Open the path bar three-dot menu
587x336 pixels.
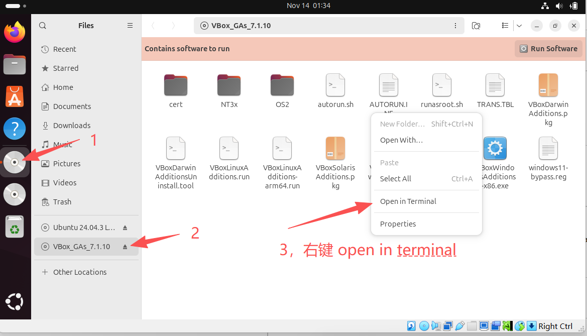[x=455, y=26]
